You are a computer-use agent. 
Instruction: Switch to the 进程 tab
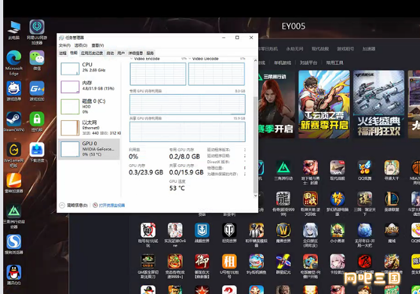(63, 53)
